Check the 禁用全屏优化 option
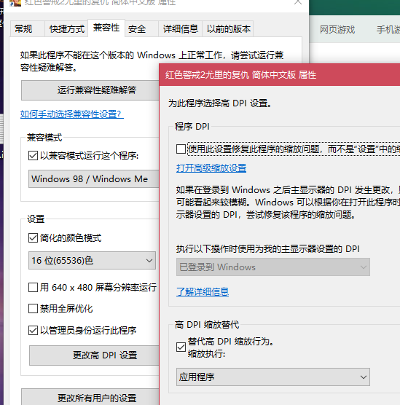 [33, 308]
